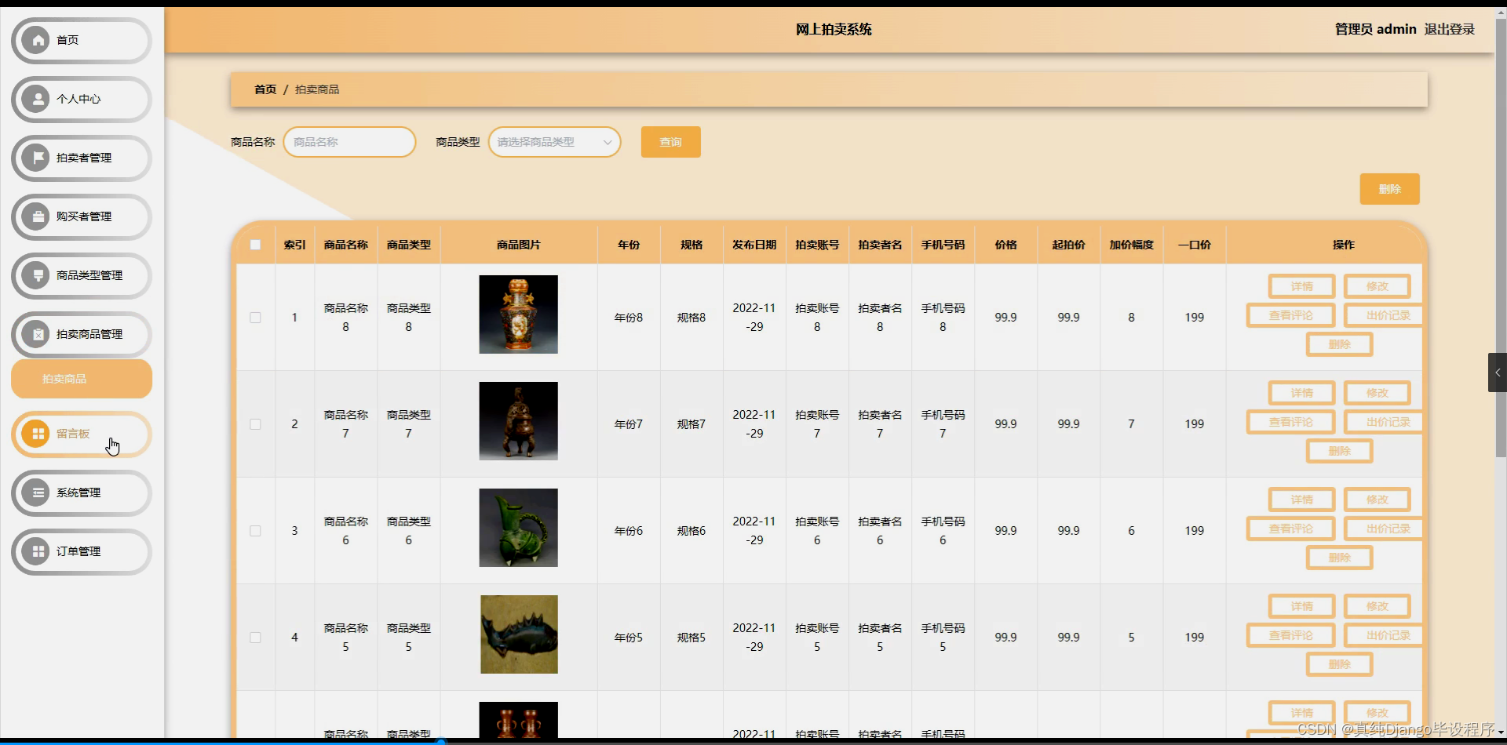Expand the collapsed right-edge side panel arrow
Screen dimensions: 1507x745
pyautogui.click(x=1498, y=372)
